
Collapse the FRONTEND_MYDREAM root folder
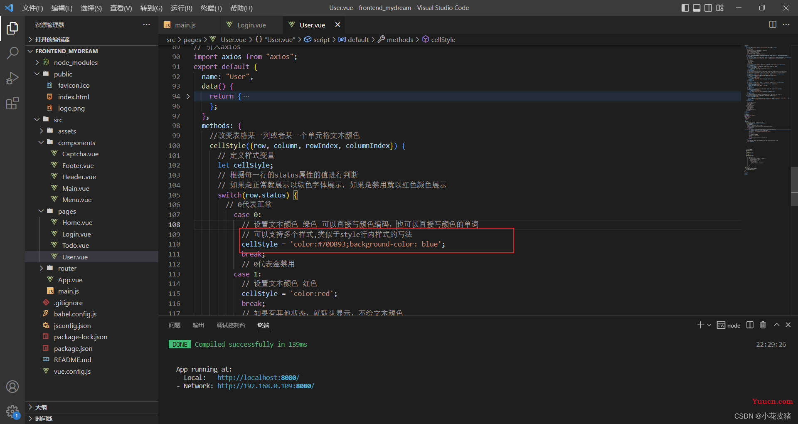pos(91,51)
